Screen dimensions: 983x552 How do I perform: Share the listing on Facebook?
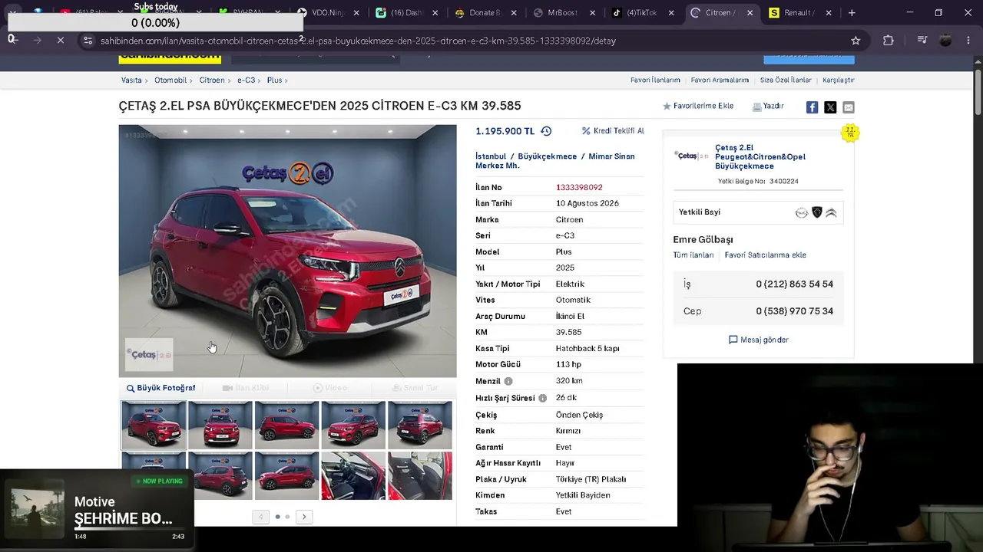click(x=812, y=107)
